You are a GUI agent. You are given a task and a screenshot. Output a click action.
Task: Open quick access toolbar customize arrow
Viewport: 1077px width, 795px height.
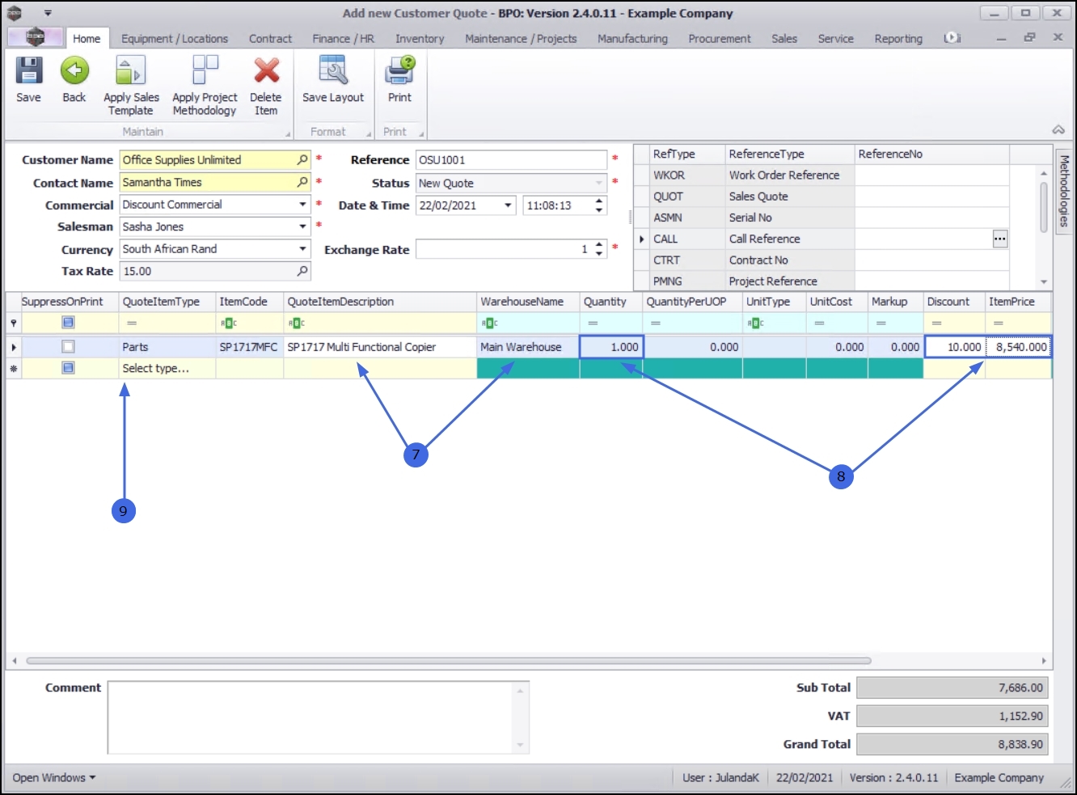48,13
